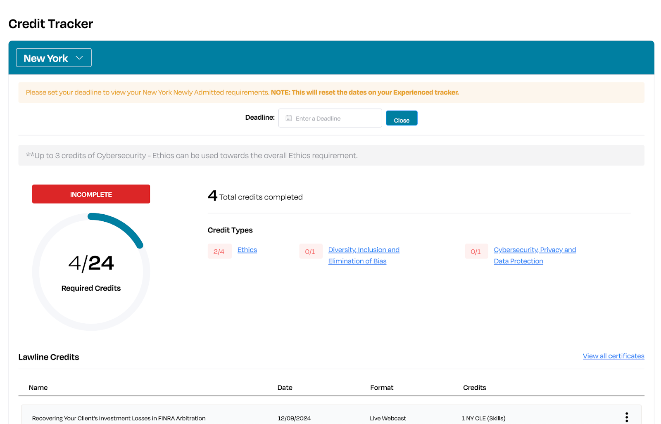The height and width of the screenshot is (424, 661).
Task: Click the red INCOMPLETE status badge
Action: point(91,194)
